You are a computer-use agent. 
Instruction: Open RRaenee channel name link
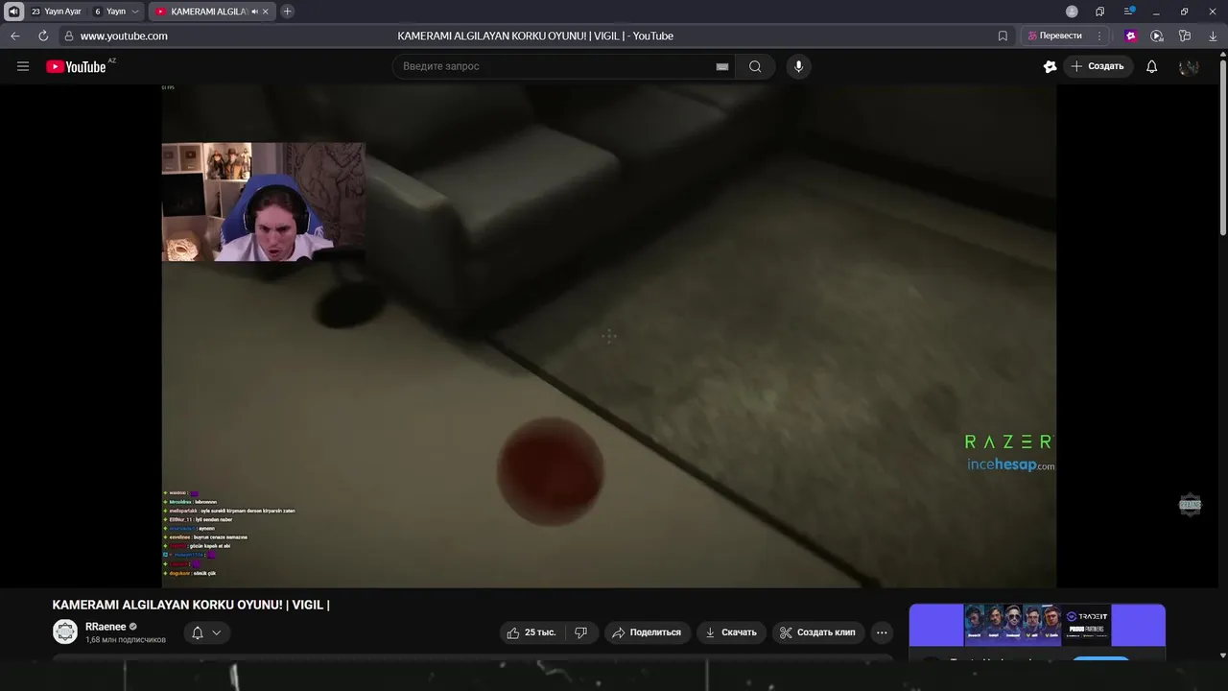pos(106,626)
